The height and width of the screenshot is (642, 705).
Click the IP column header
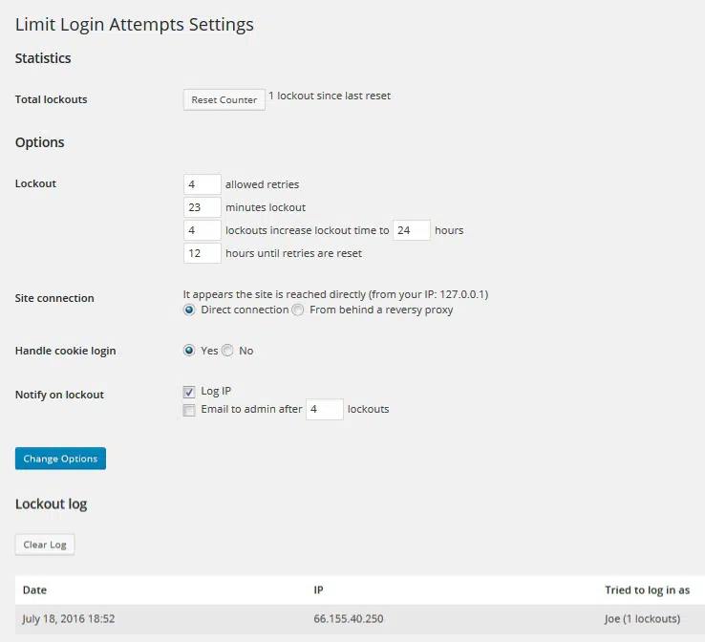click(x=319, y=590)
